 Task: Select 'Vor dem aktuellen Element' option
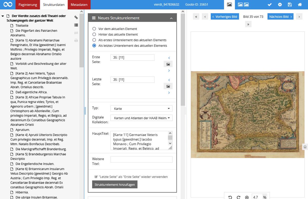(94, 29)
